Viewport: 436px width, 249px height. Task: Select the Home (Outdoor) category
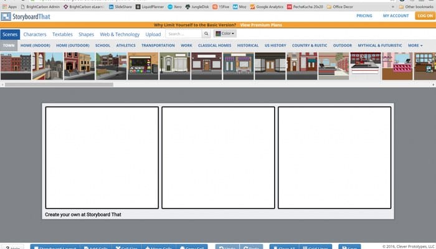click(x=73, y=45)
